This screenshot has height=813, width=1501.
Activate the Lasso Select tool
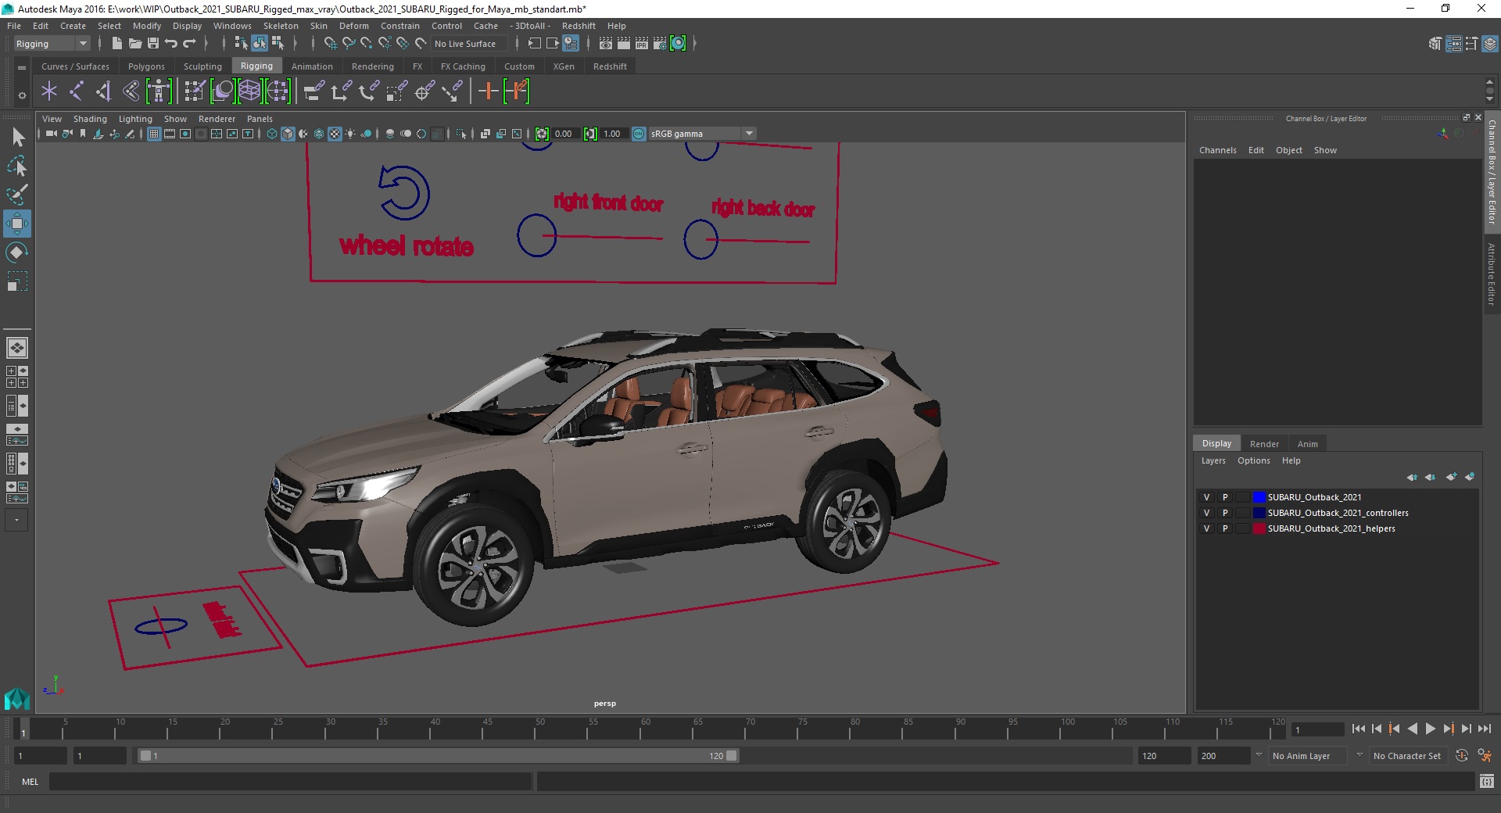tap(17, 166)
